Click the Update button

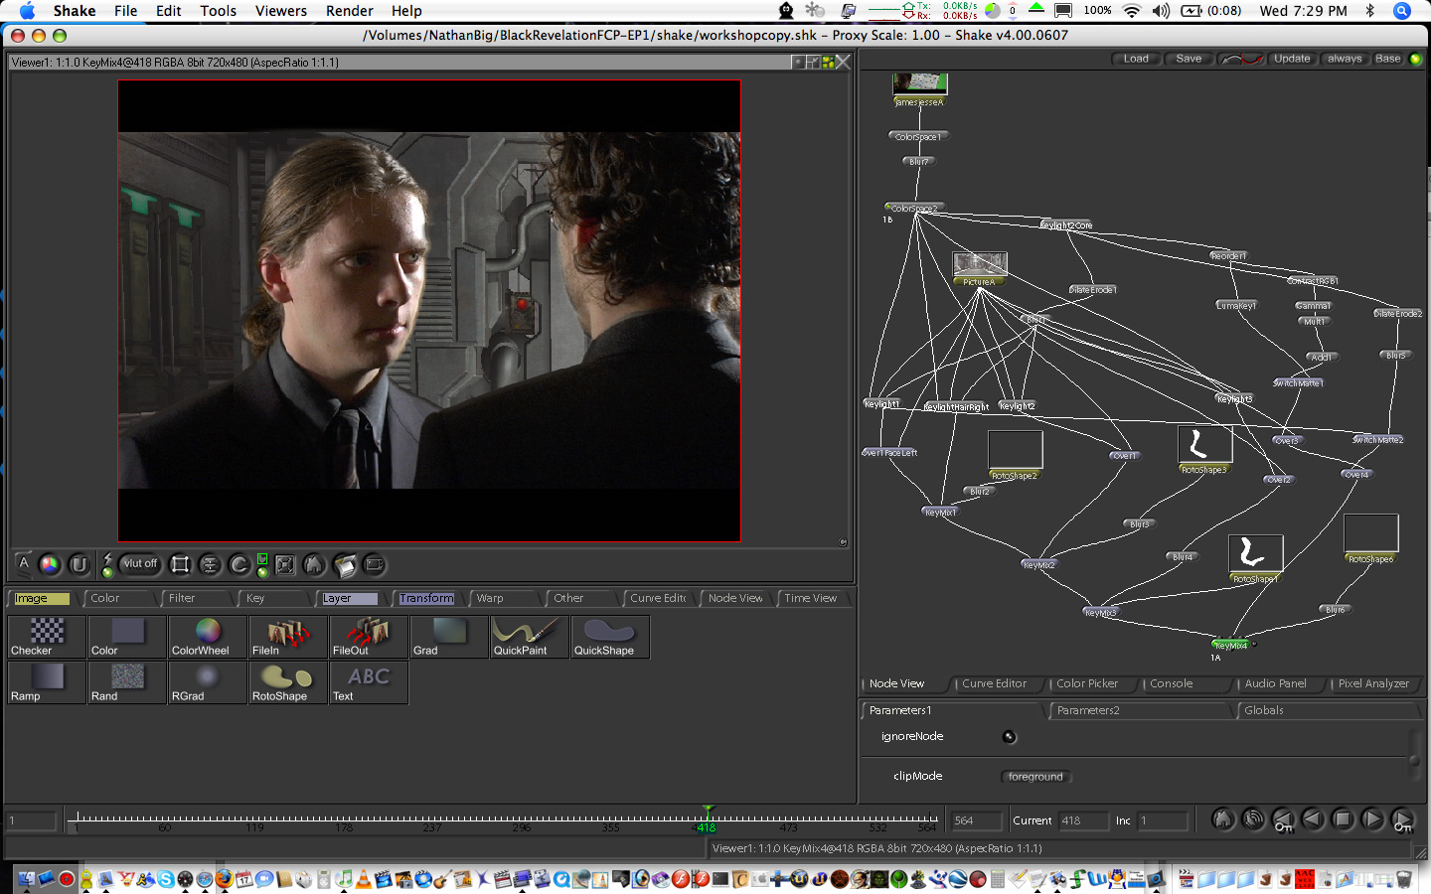pos(1292,59)
